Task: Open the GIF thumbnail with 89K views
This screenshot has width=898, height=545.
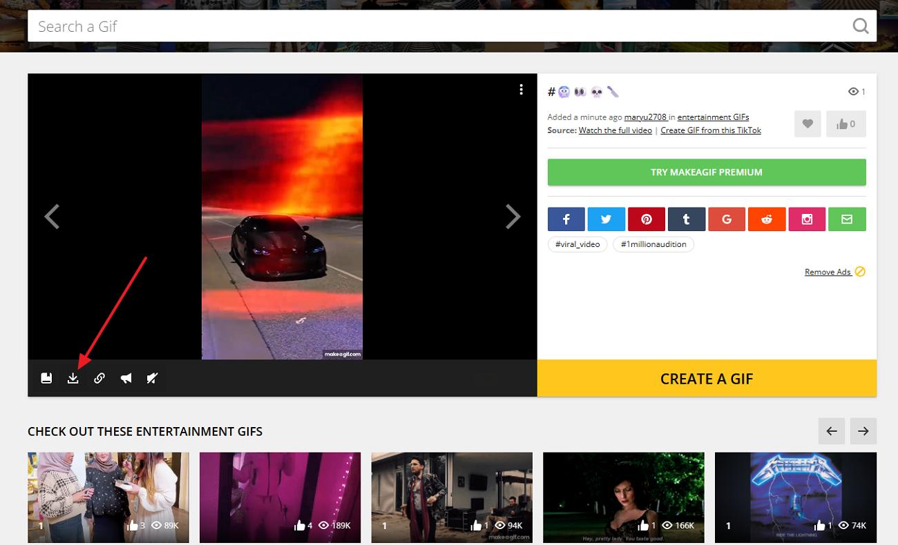Action: click(x=108, y=497)
